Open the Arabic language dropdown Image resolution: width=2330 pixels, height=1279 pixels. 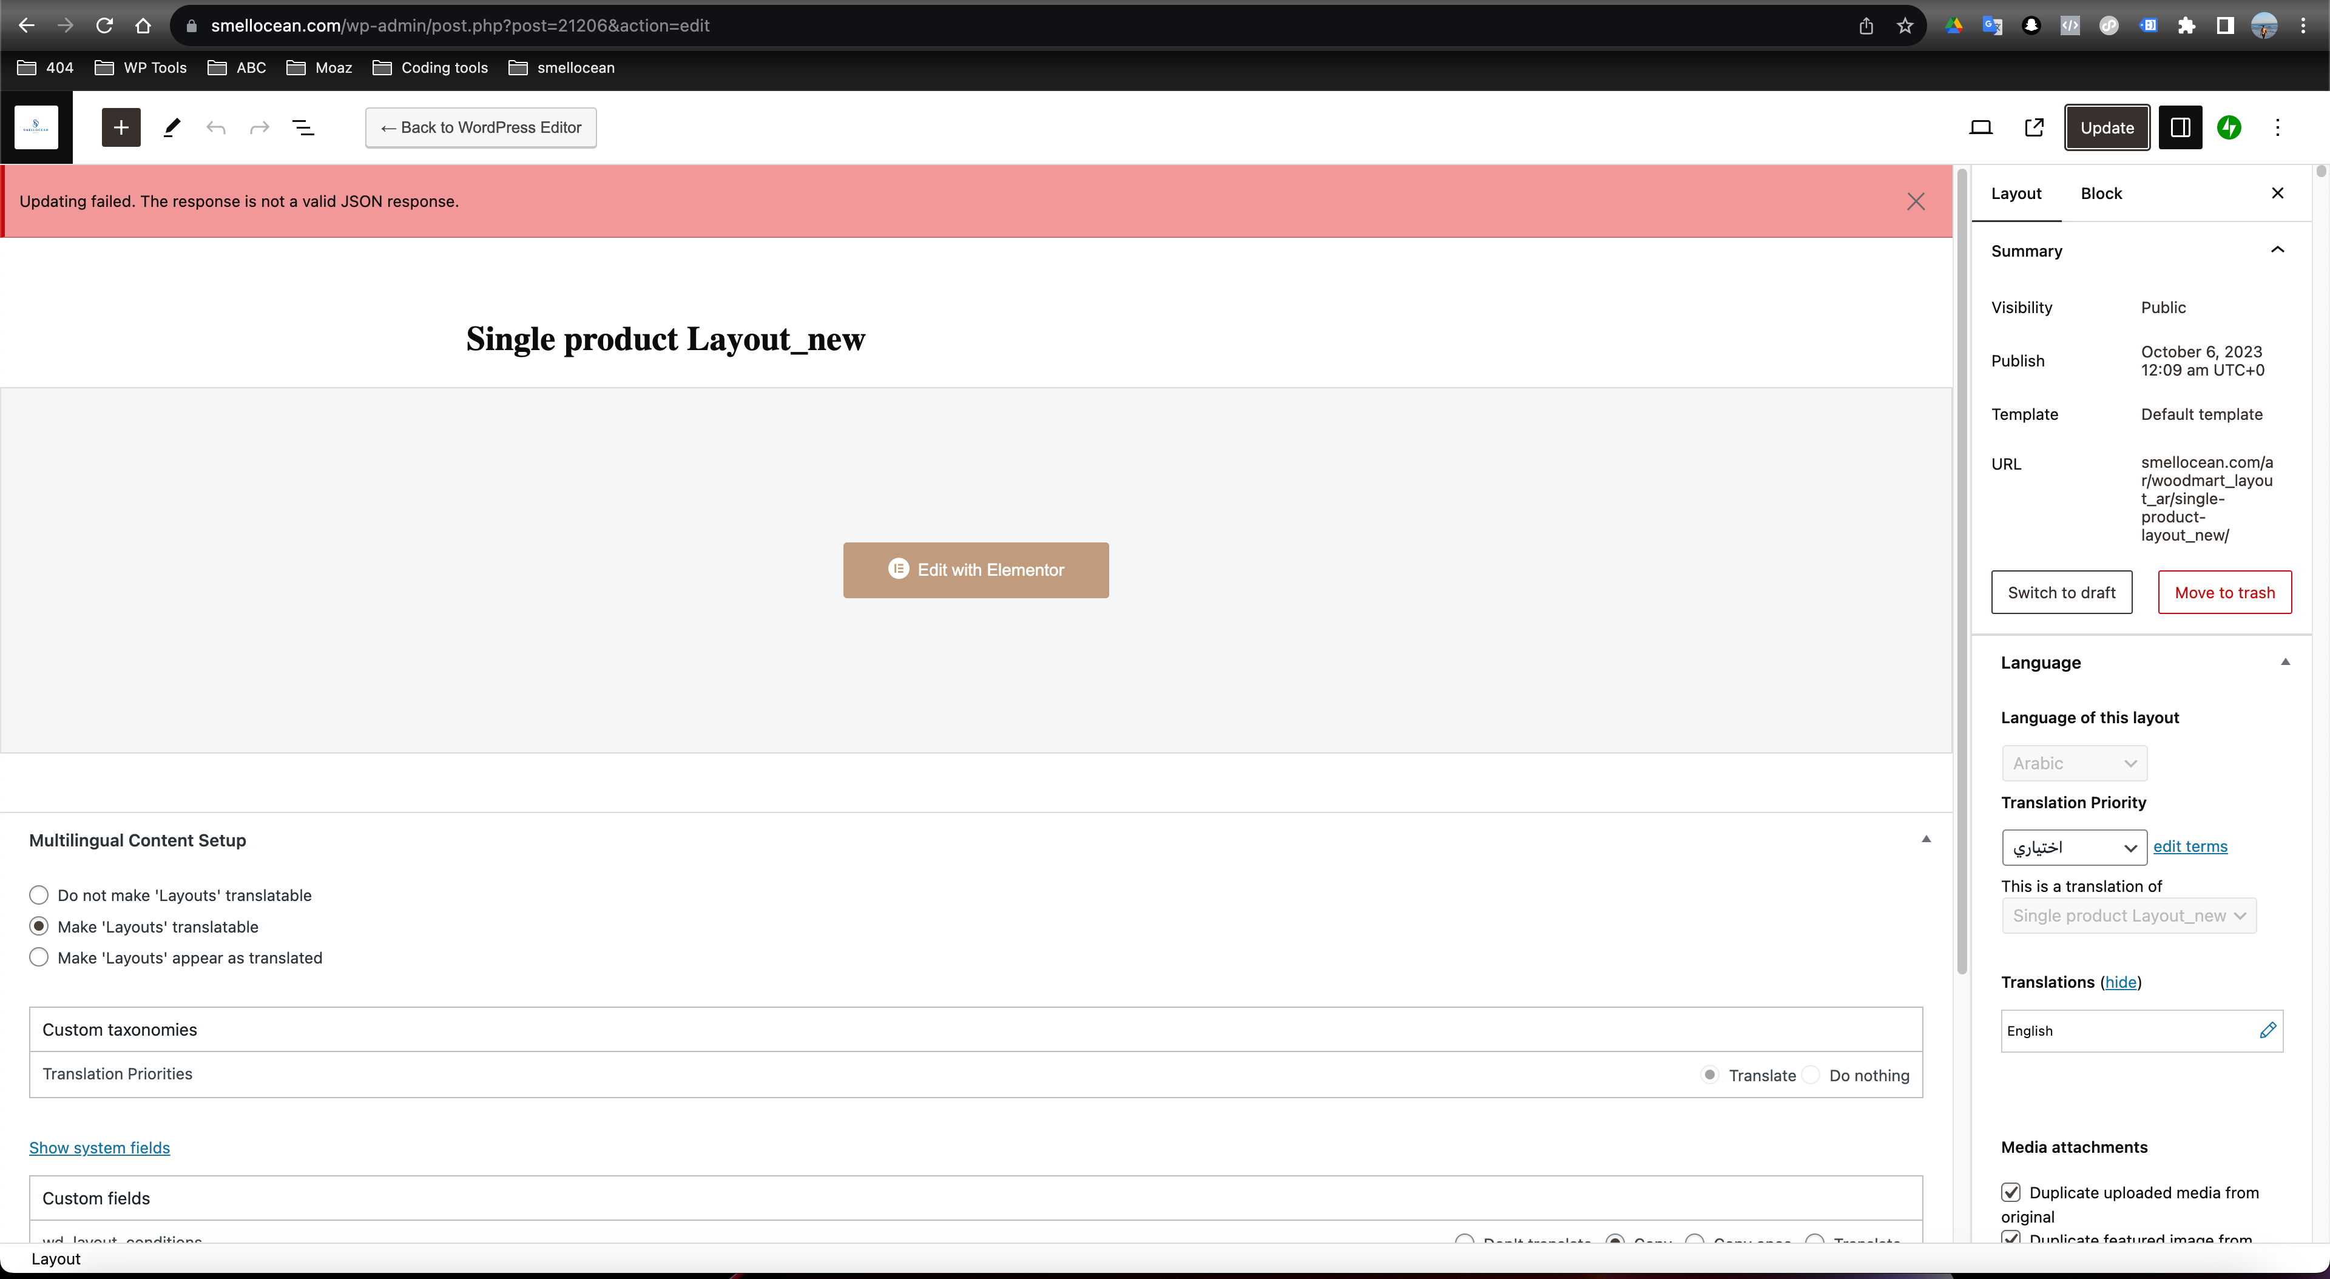[x=2074, y=763]
